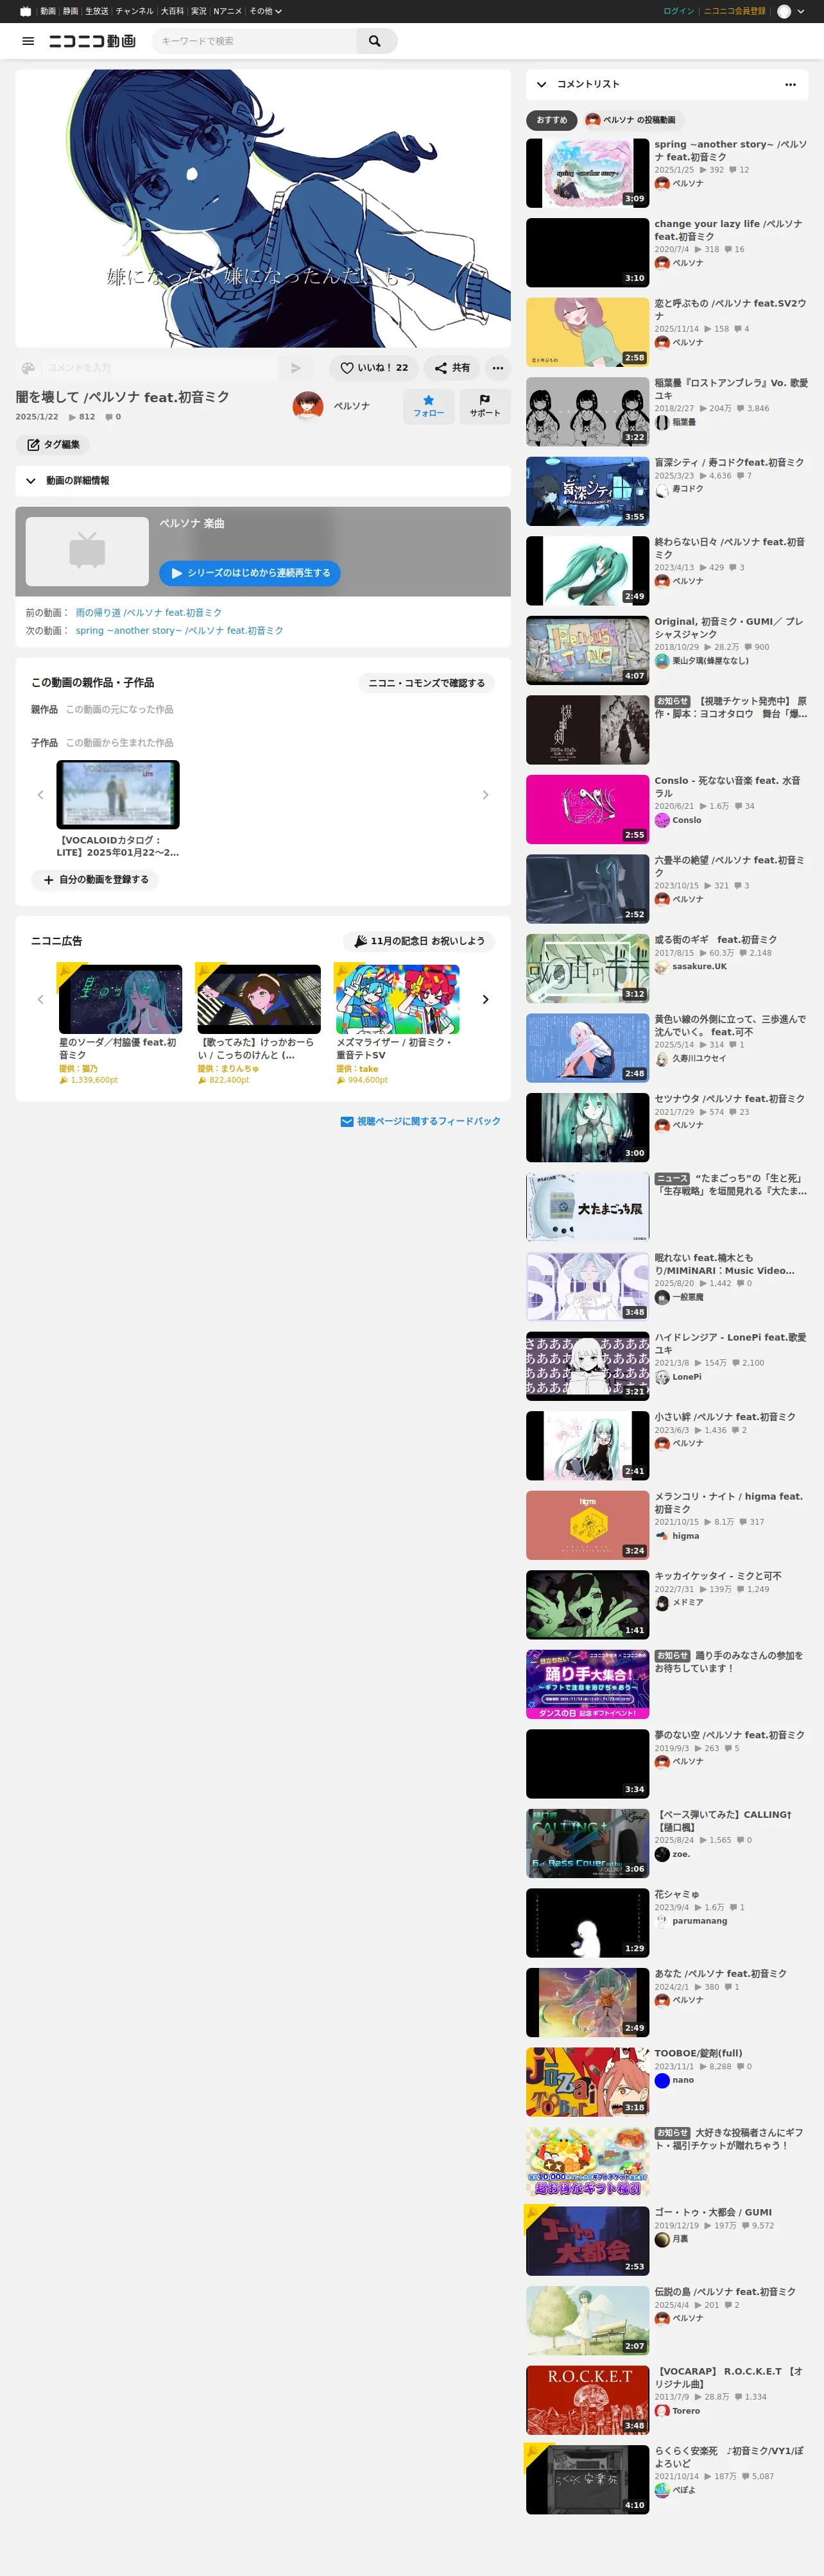Click the ニコニコ会員登録 link

pos(734,11)
